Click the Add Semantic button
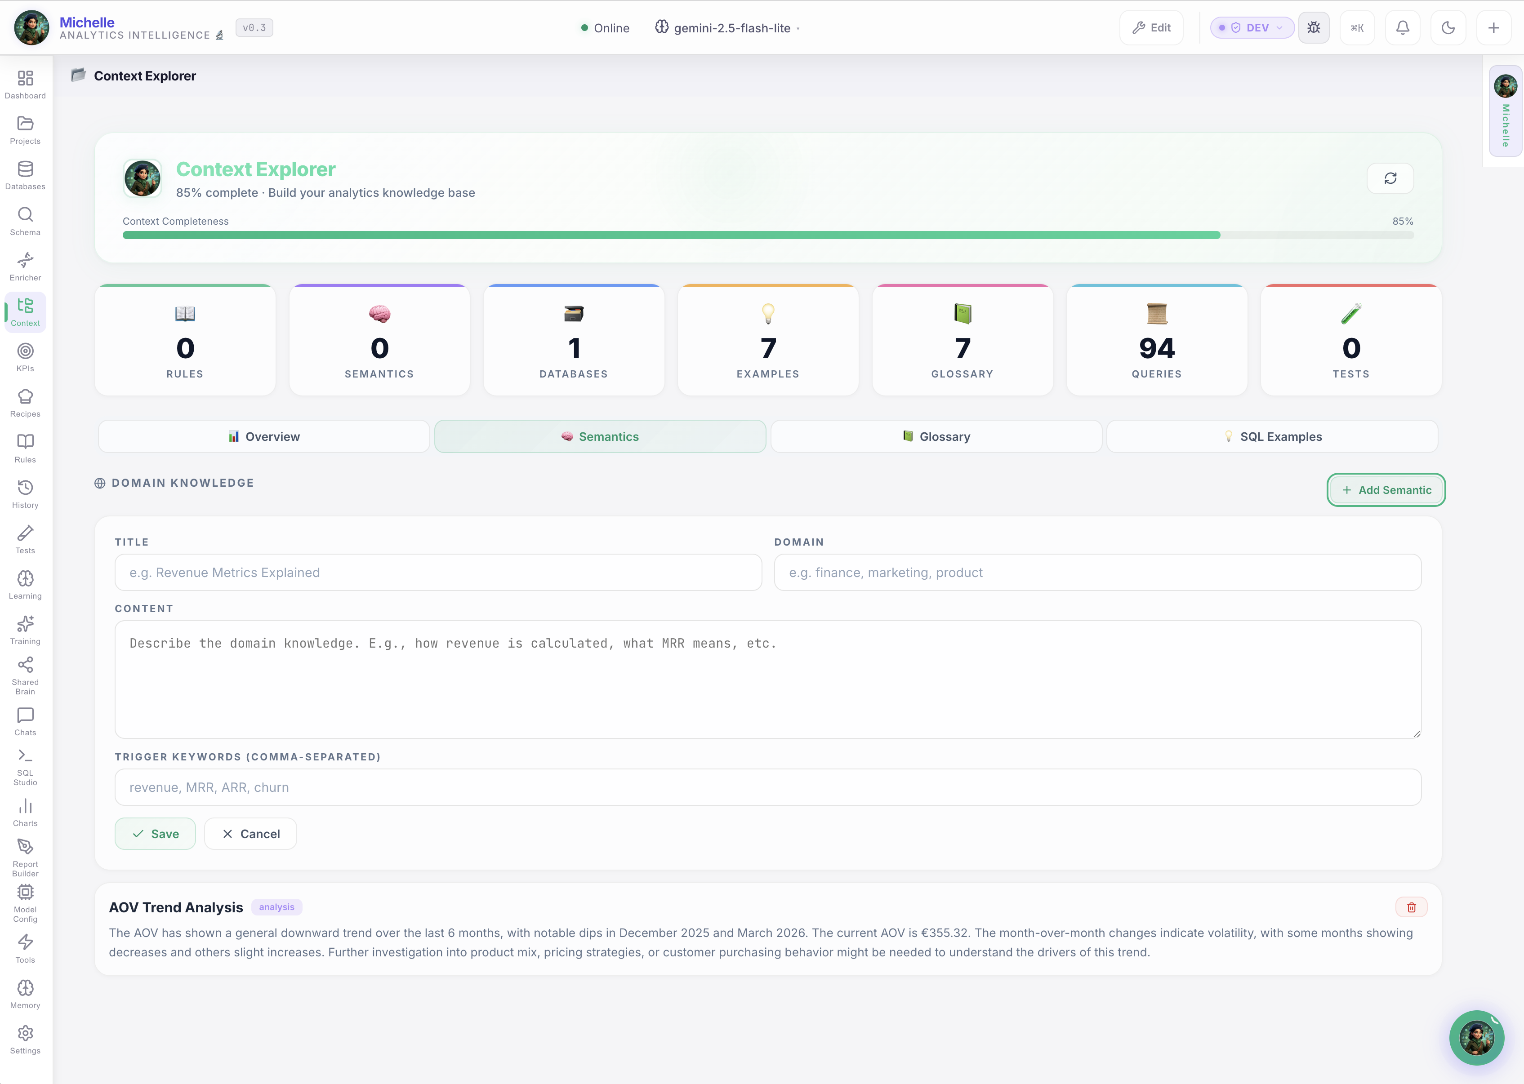Screen dimensions: 1524x1084 (x=1385, y=489)
